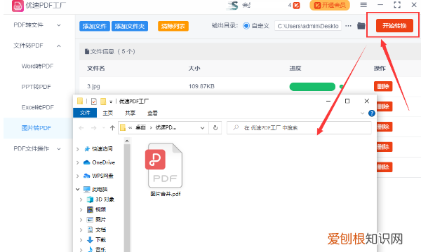Expand WPS网盘 in the navigation tree
The width and height of the screenshot is (421, 252).
tap(78, 176)
